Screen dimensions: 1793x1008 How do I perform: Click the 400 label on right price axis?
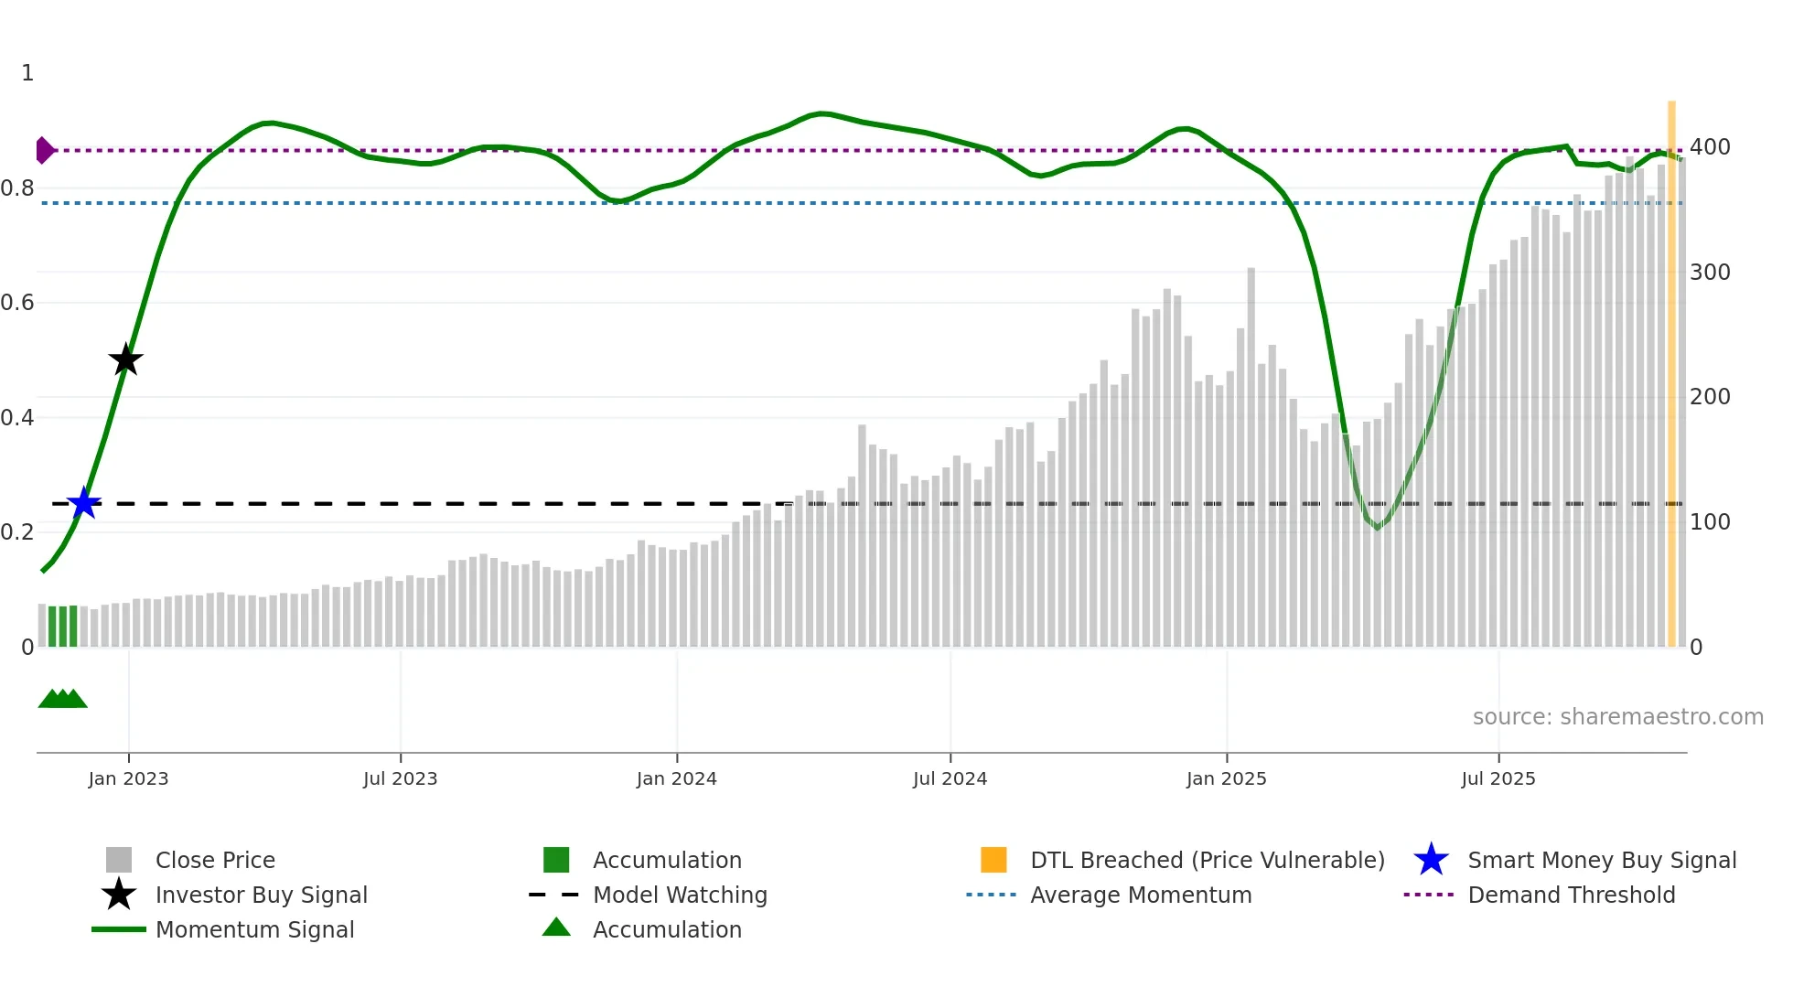tap(1710, 147)
